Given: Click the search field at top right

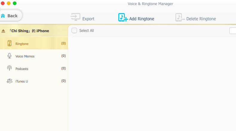Looking at the screenshot, I should pos(233,31).
